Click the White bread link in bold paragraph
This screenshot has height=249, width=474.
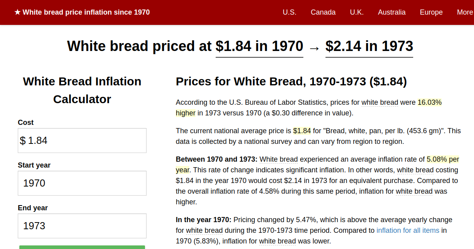(x=278, y=159)
